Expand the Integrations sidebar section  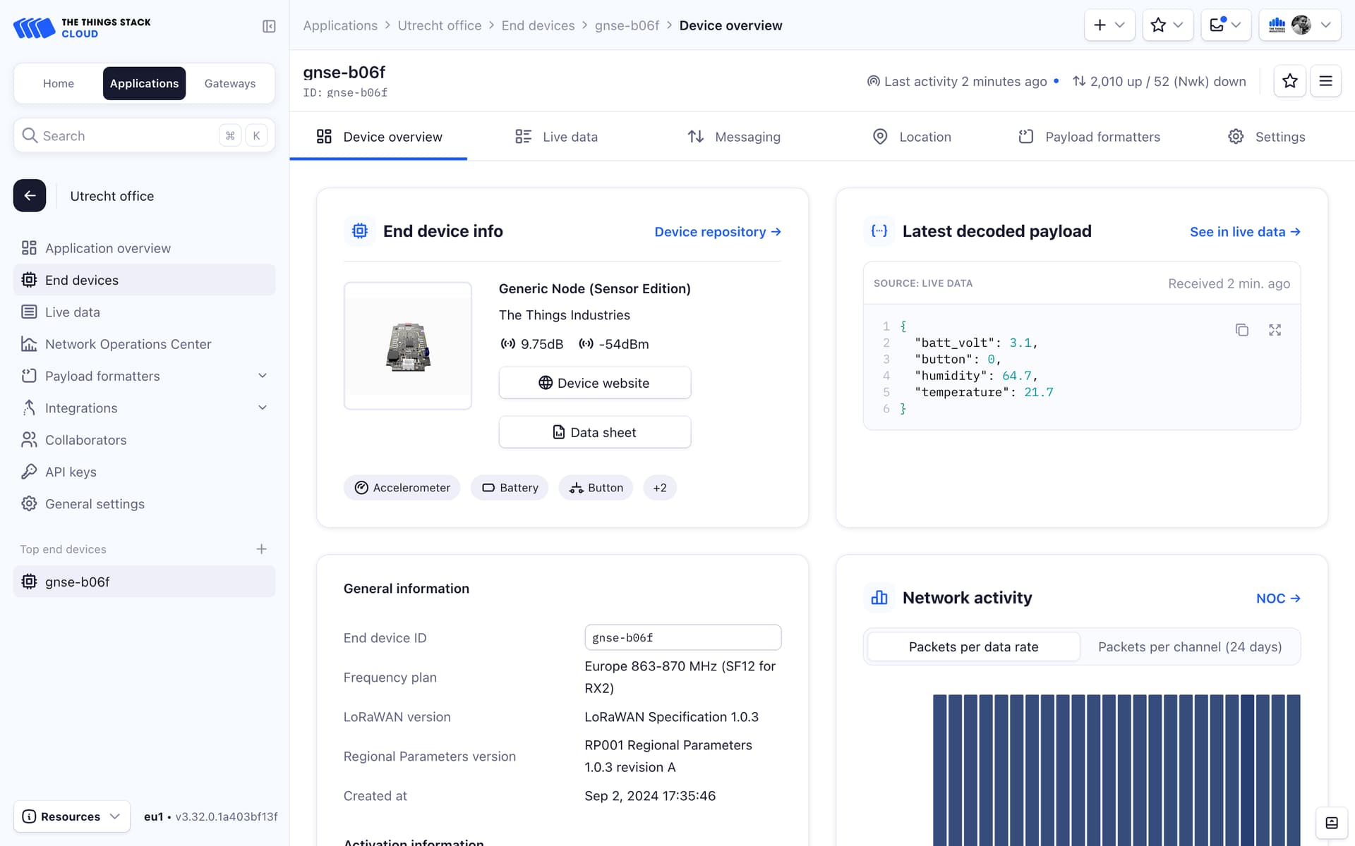click(262, 407)
